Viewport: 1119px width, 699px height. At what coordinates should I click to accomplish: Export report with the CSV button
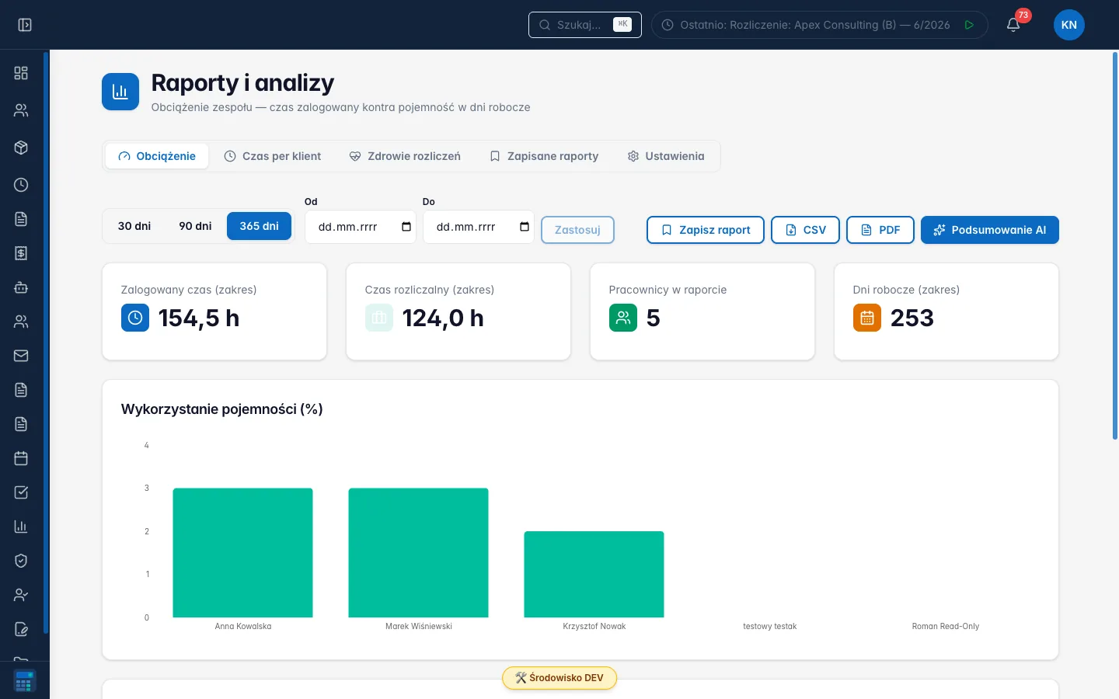click(805, 230)
